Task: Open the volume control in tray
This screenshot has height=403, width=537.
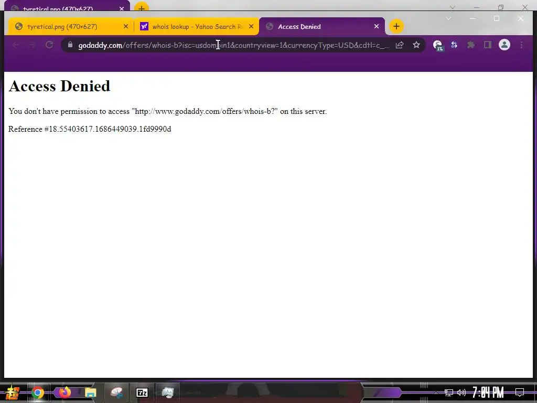Action: coord(461,393)
